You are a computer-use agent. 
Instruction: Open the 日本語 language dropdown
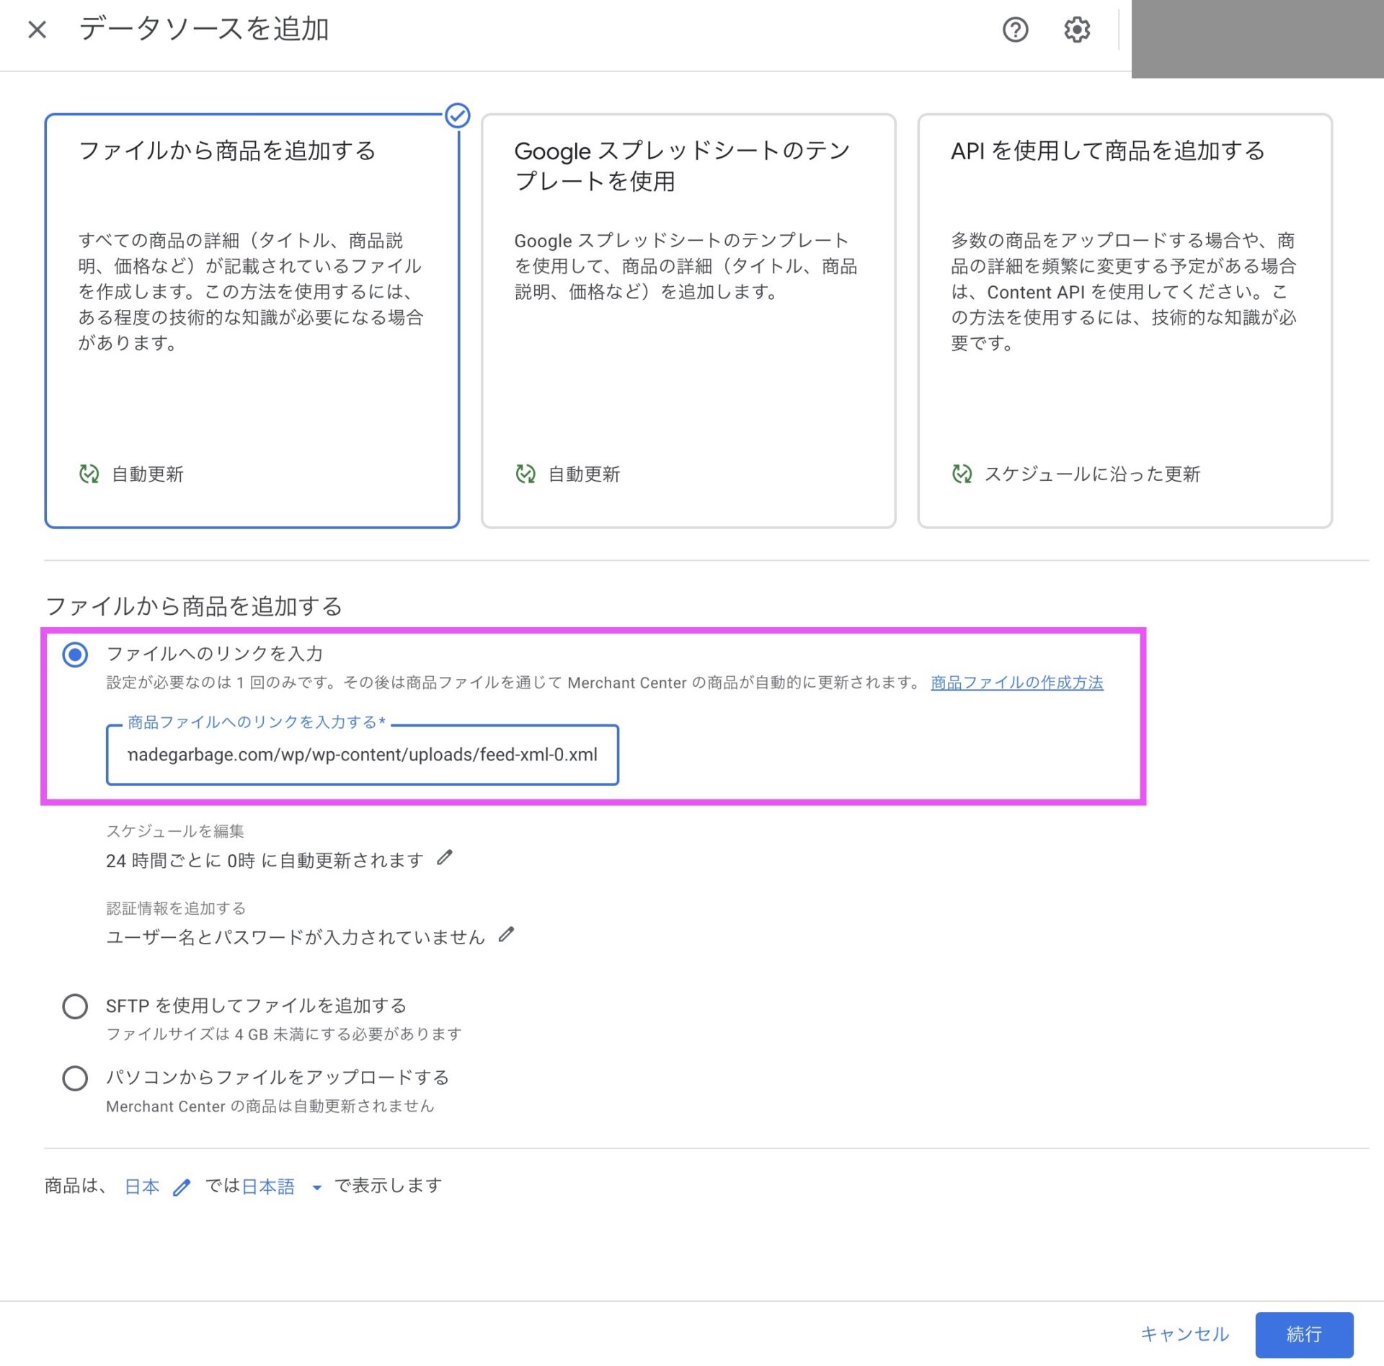(x=282, y=1187)
